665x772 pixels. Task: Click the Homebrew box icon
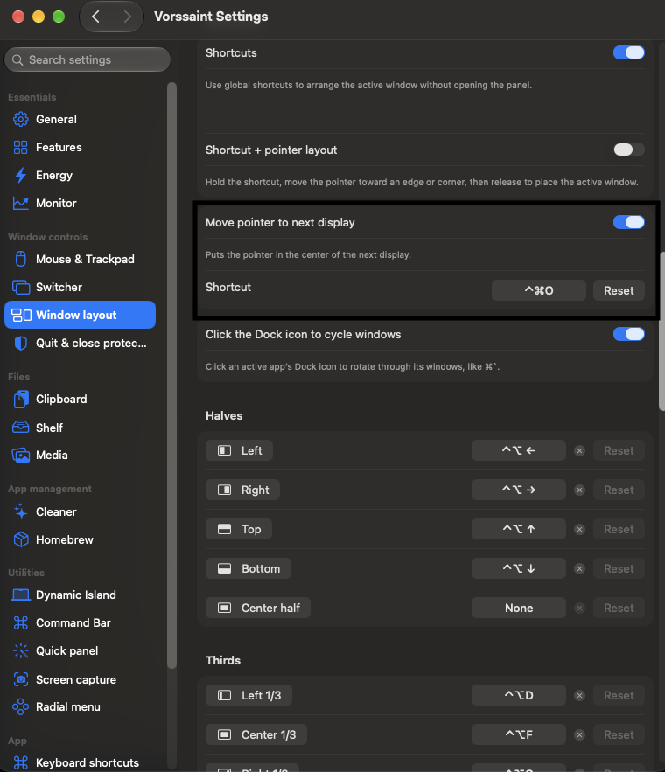pos(21,539)
